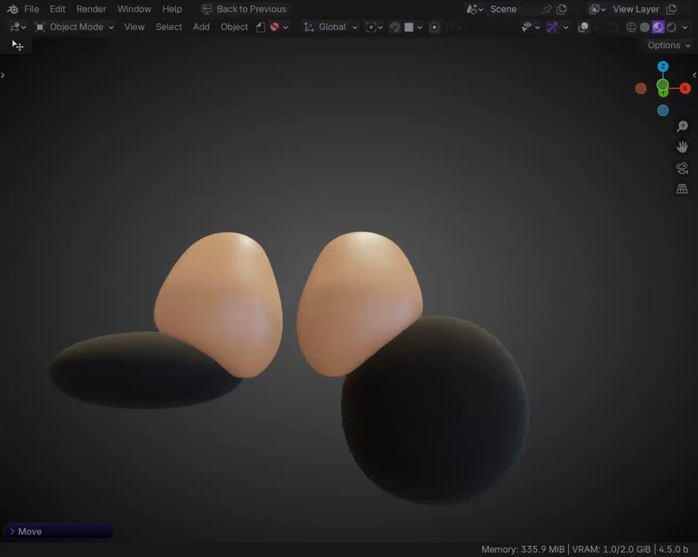Open the Window menu

tap(134, 9)
